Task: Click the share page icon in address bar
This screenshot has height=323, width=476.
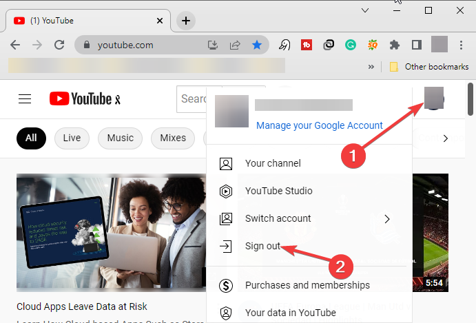Action: [x=235, y=45]
